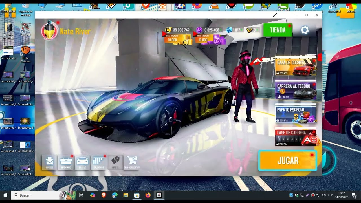Click the masked character in red coat
Screen dimensions: 361x203
click(x=245, y=86)
